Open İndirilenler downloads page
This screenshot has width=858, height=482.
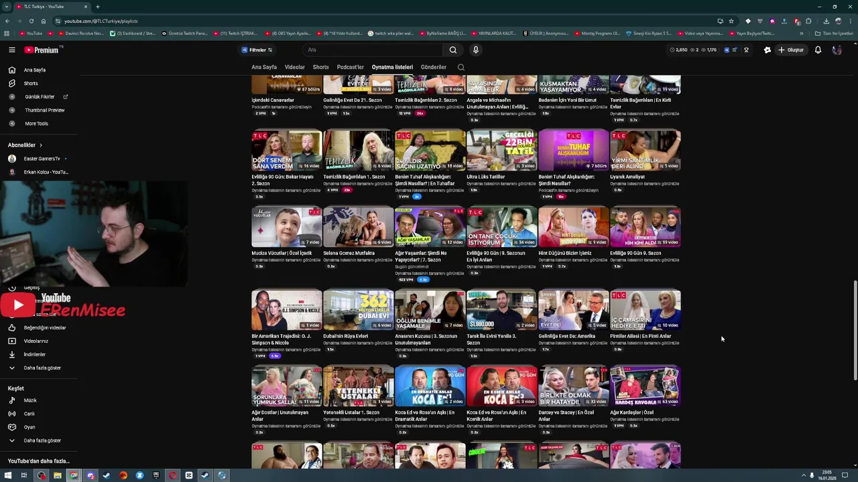tap(35, 354)
